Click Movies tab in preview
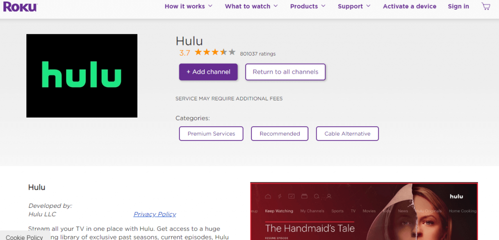 (369, 211)
